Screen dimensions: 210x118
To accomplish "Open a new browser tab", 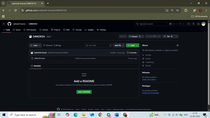I will pos(48,3).
